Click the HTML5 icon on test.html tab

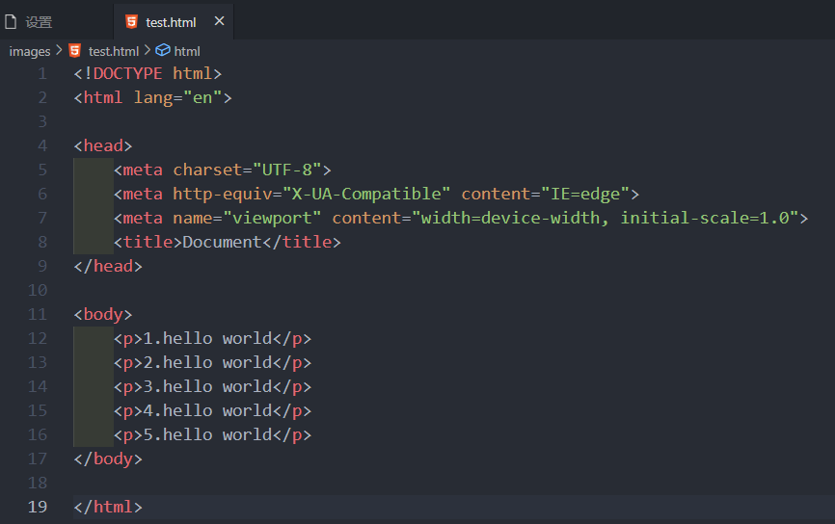tap(131, 22)
